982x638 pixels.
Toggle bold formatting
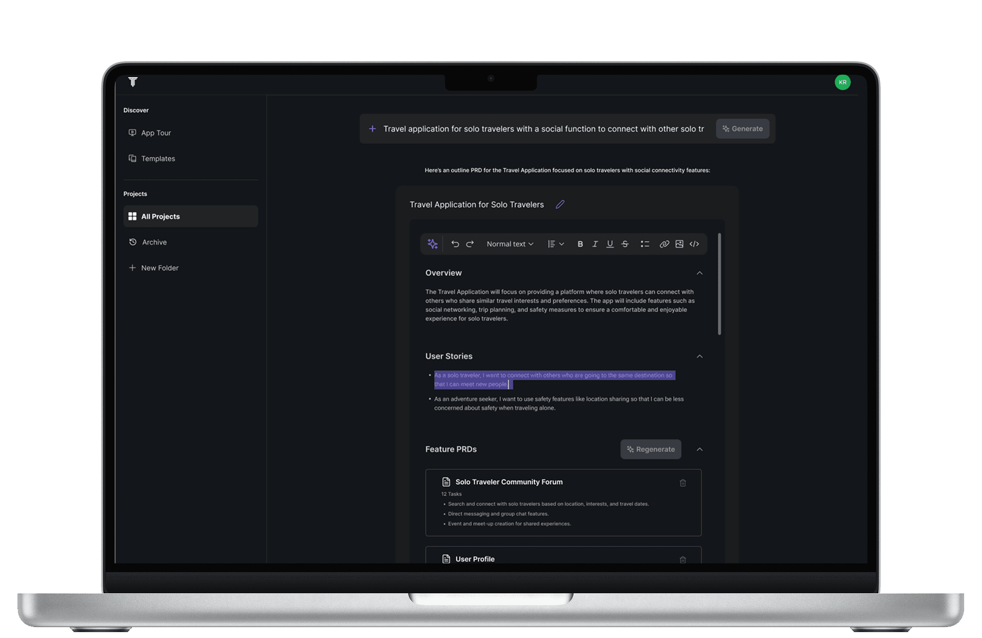pyautogui.click(x=580, y=244)
